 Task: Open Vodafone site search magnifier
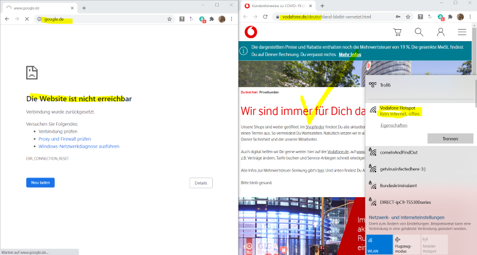point(419,32)
